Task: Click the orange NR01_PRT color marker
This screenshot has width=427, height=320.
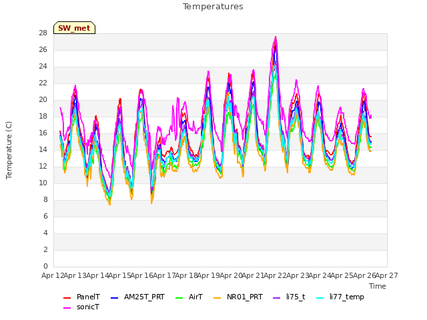Action: click(218, 298)
